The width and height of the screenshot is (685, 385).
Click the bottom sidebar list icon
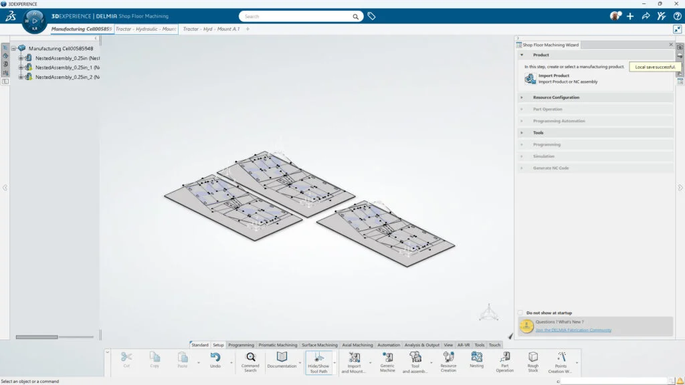[5, 81]
